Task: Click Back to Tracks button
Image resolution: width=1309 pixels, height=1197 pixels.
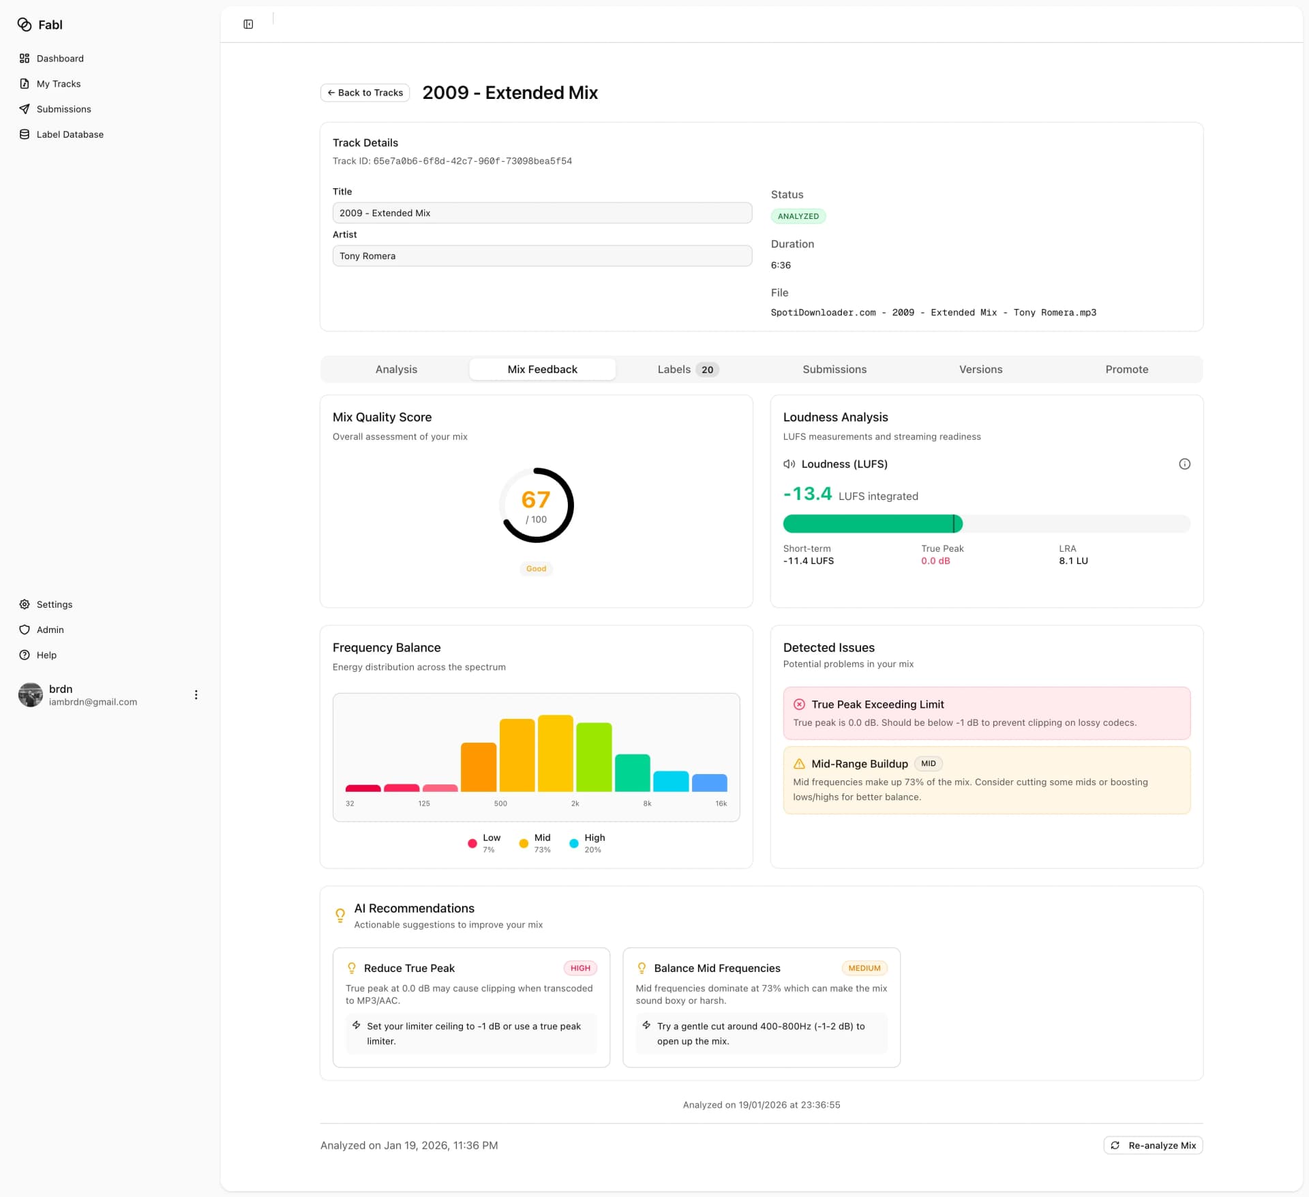Action: click(365, 93)
